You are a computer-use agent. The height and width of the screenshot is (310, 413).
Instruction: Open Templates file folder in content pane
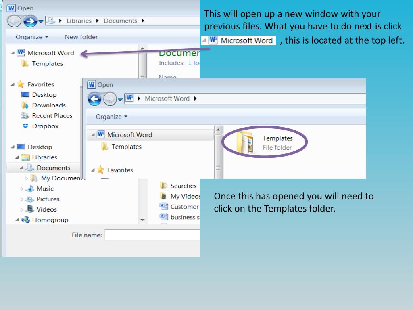coord(265,142)
